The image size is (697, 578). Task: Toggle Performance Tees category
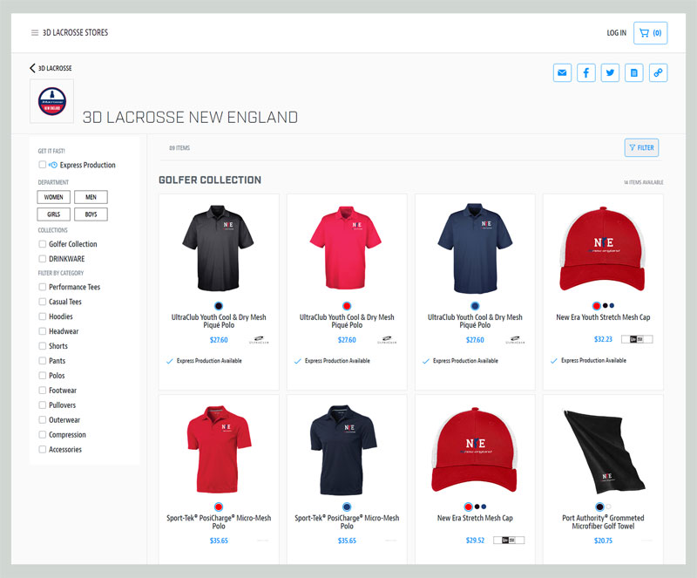click(42, 287)
